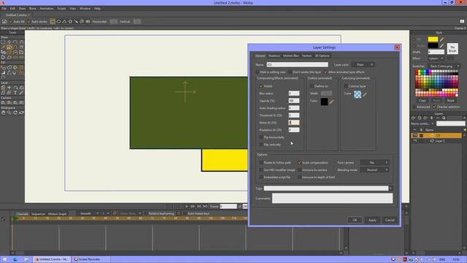
Task: Select the Orbit Workspace tool
Action: (x=21, y=113)
